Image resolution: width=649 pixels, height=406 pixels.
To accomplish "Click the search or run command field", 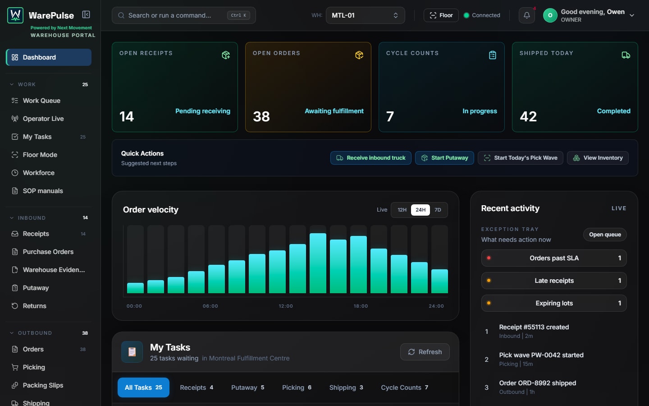I will click(184, 15).
